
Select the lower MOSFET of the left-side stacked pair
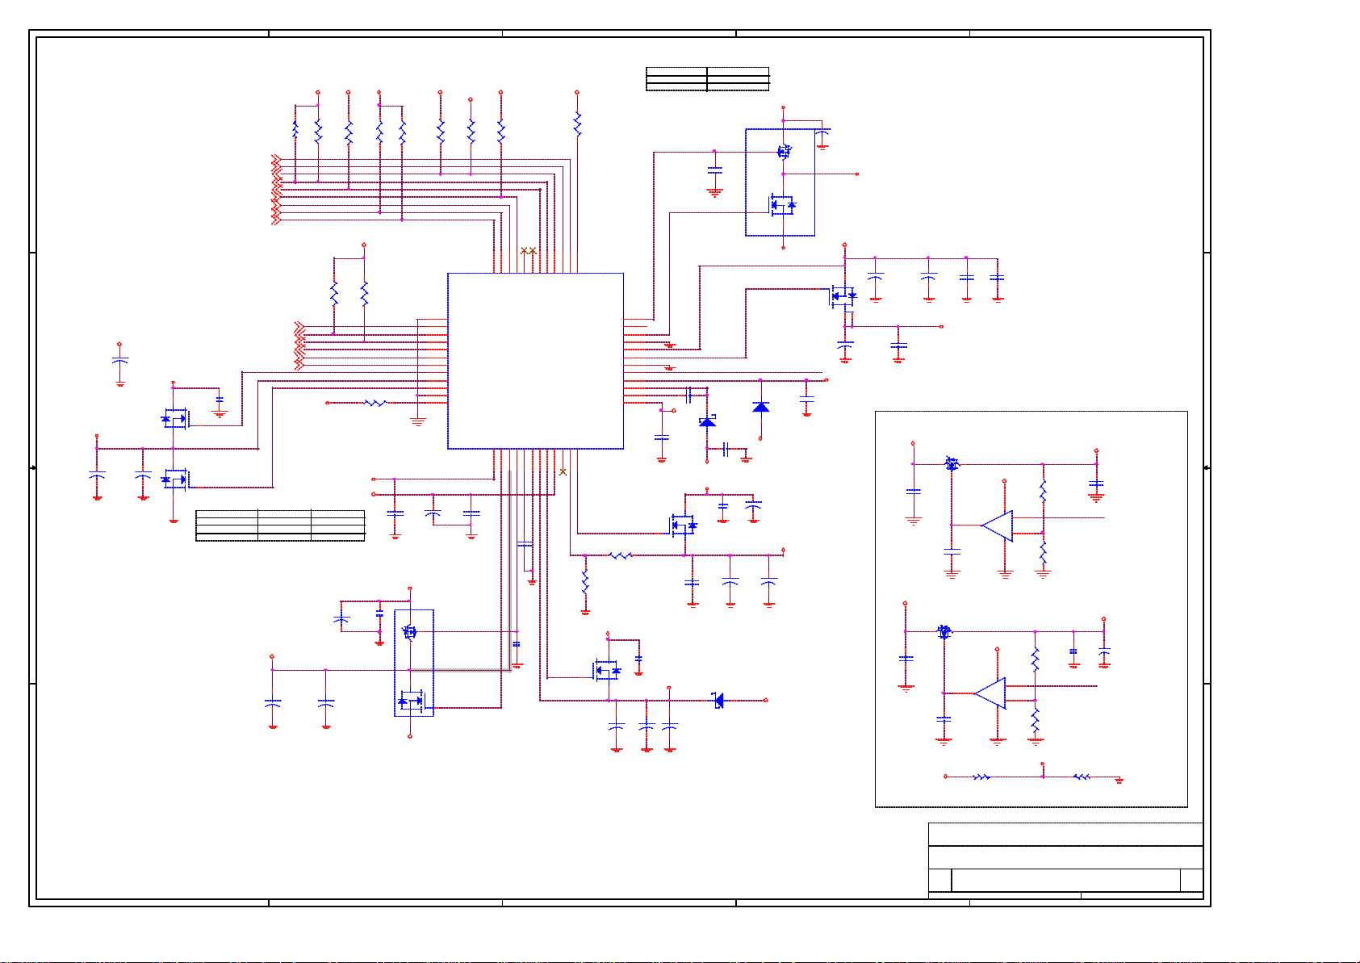click(175, 479)
